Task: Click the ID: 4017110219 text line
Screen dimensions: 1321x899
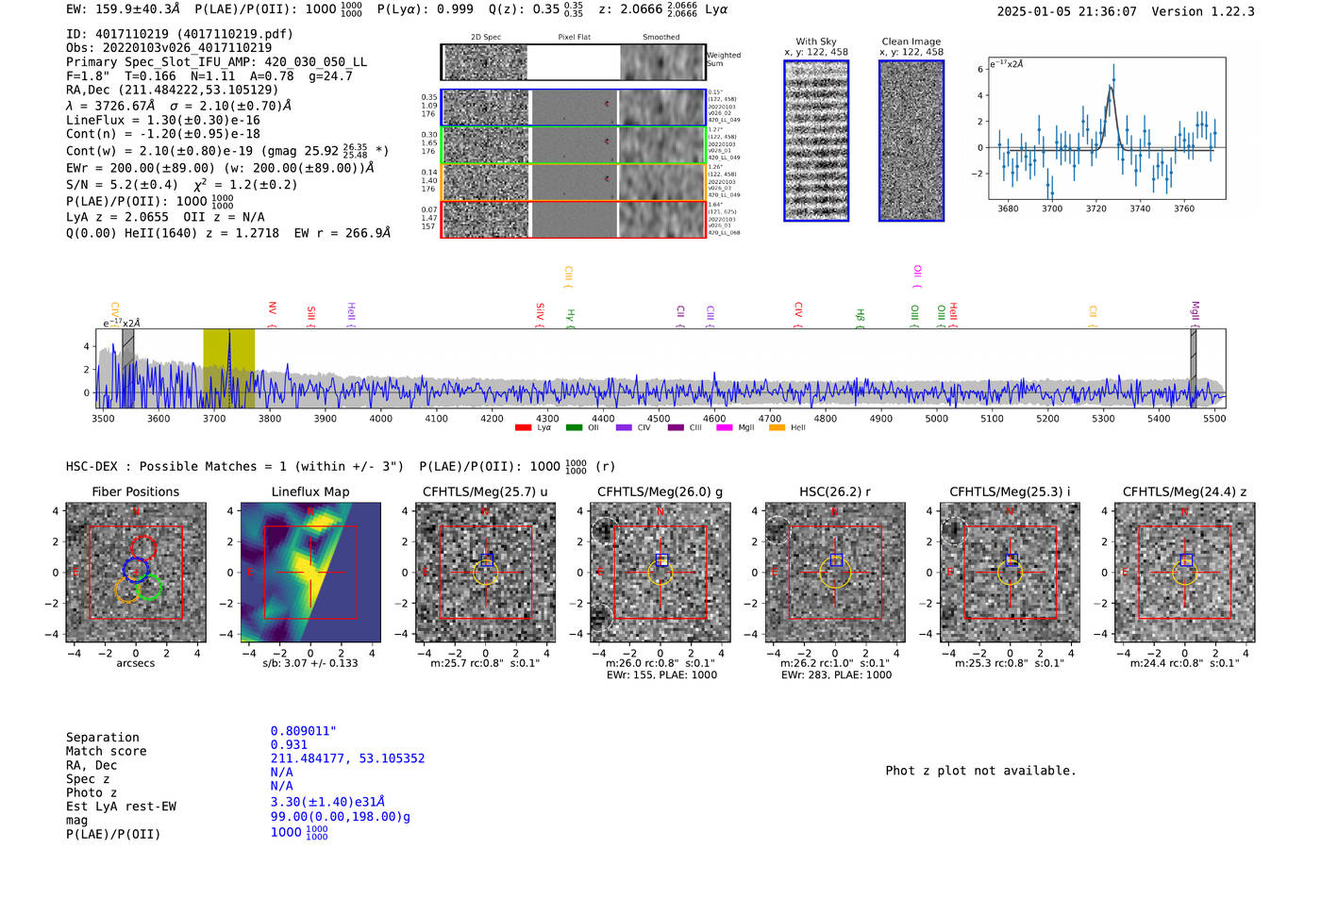Action: click(x=179, y=34)
